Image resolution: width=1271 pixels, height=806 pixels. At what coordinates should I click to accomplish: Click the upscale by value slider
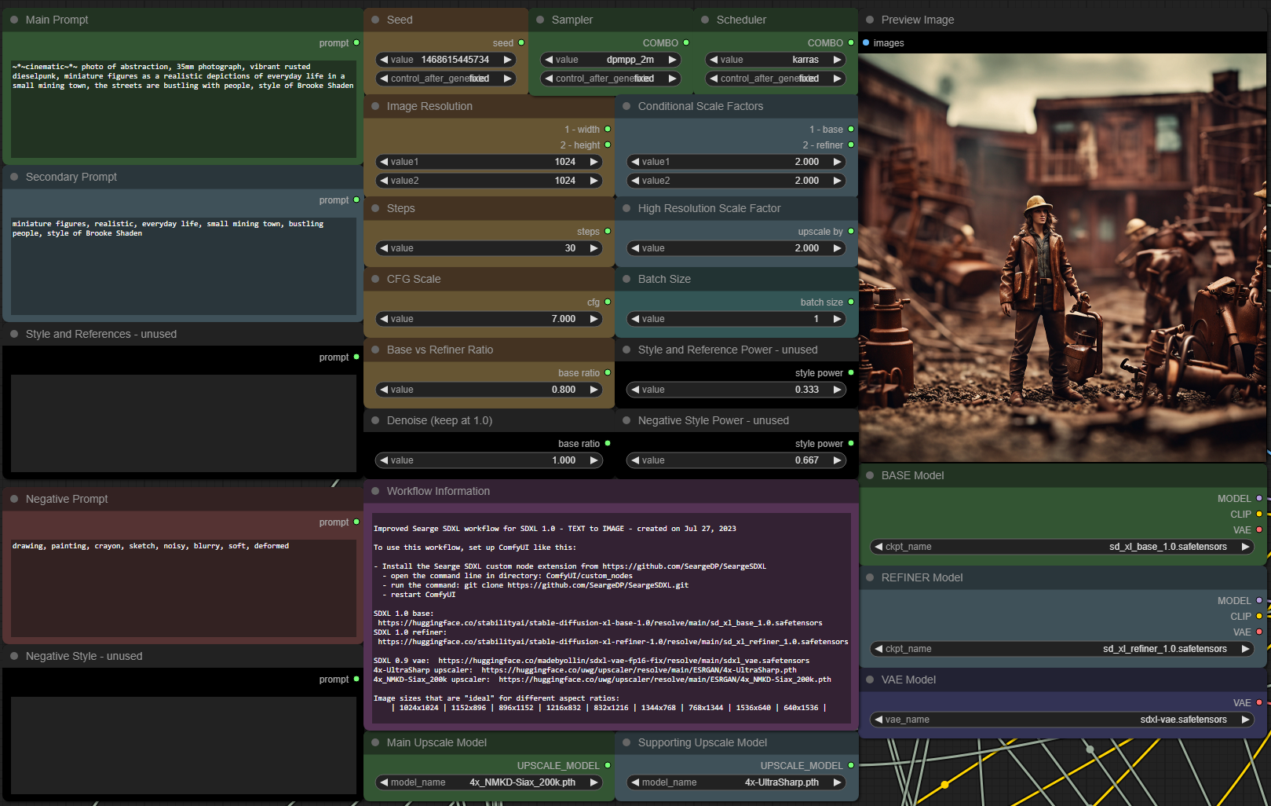(736, 248)
